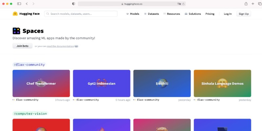Open the #flax-community tag

click(x=29, y=65)
